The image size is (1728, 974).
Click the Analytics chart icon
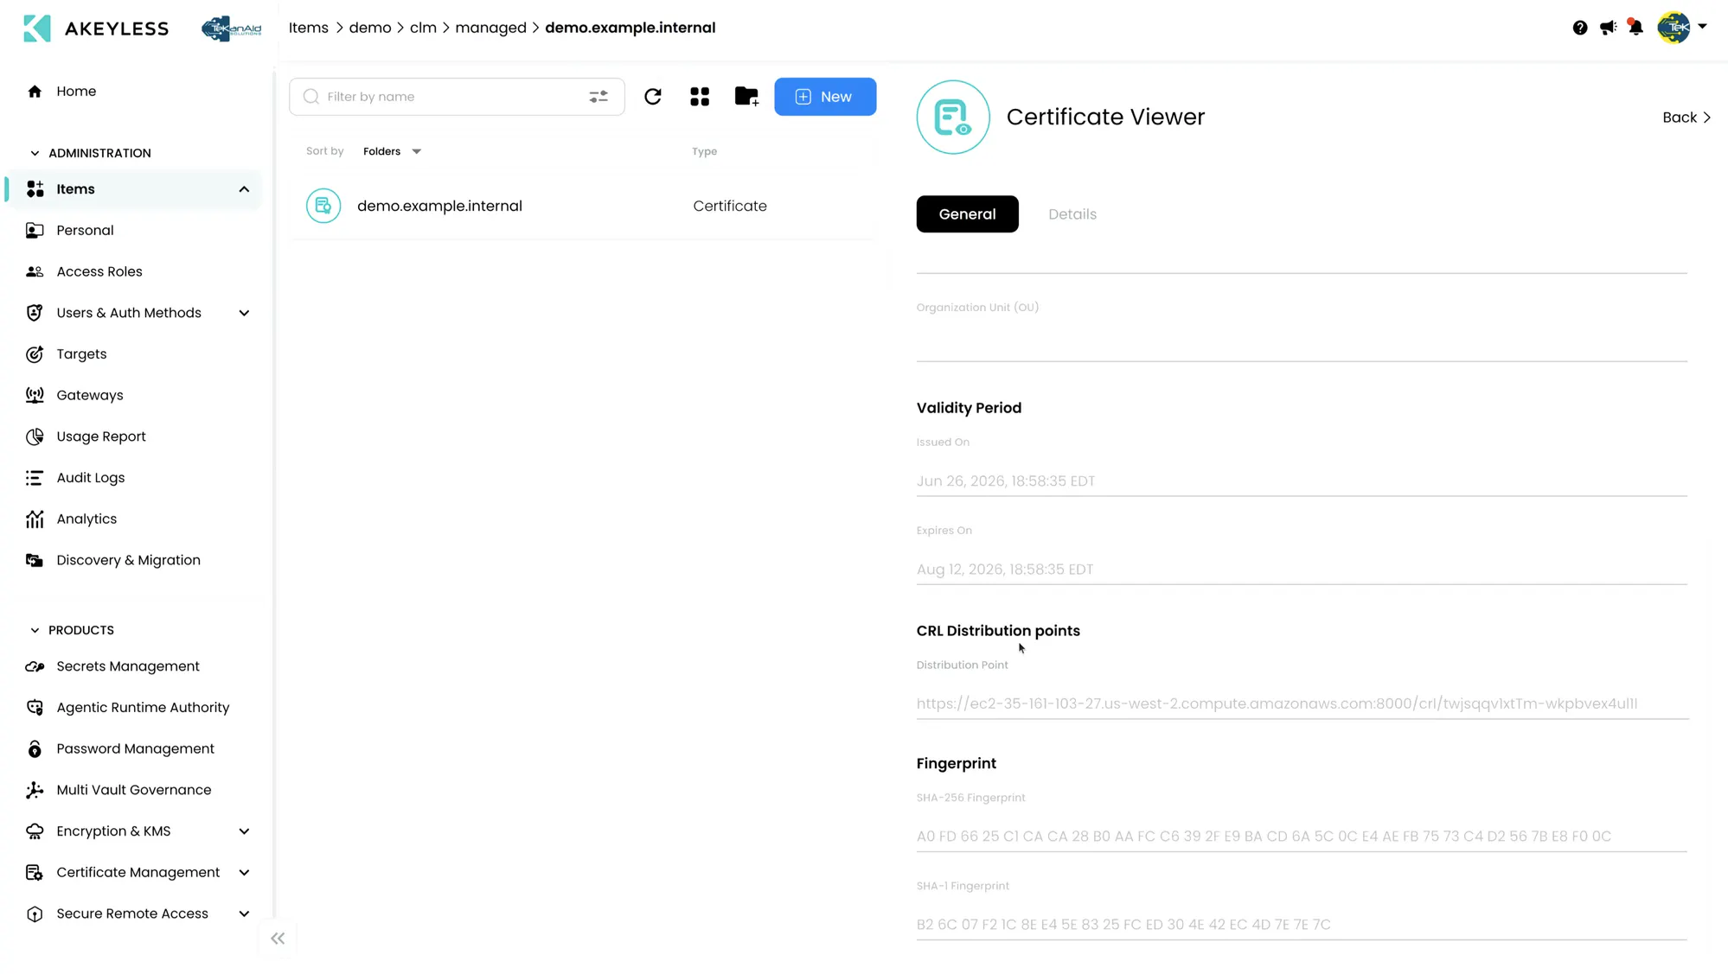[35, 519]
